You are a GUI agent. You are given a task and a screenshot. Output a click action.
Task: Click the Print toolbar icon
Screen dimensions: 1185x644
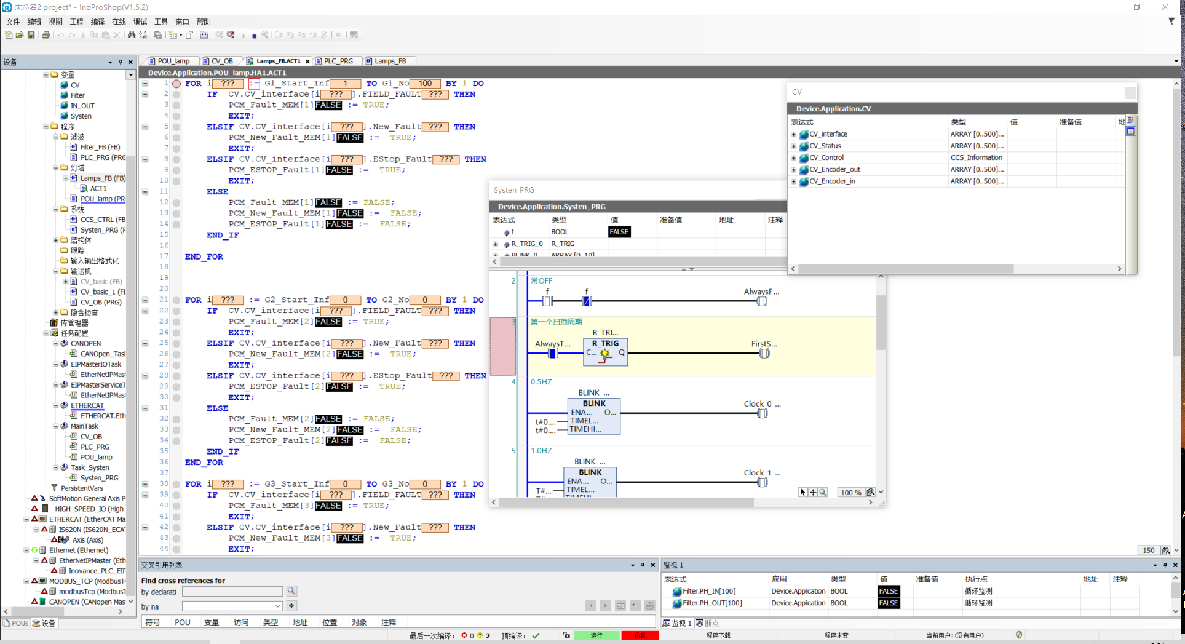click(46, 35)
